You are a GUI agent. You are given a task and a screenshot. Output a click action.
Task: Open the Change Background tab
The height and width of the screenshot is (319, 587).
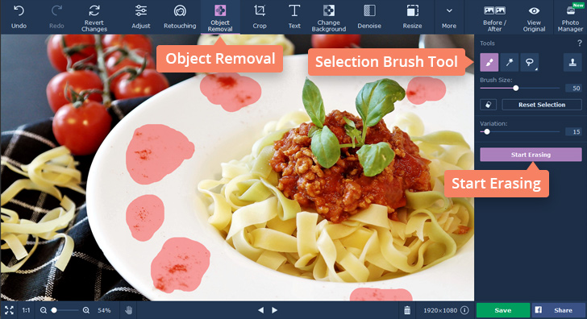point(329,18)
